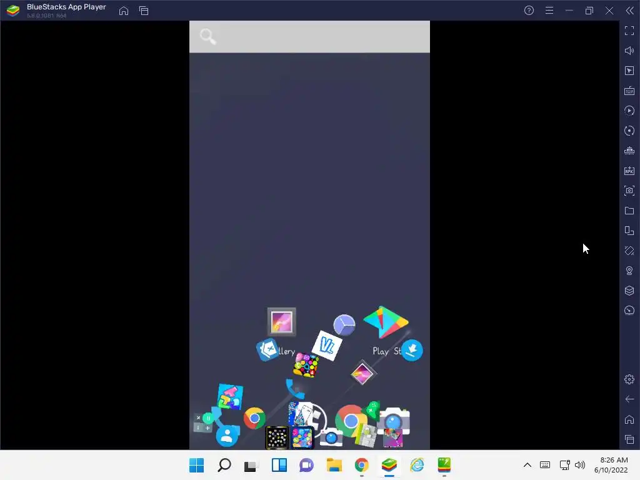640x480 pixels.
Task: Open the blue phone dialer icon
Action: point(295,389)
